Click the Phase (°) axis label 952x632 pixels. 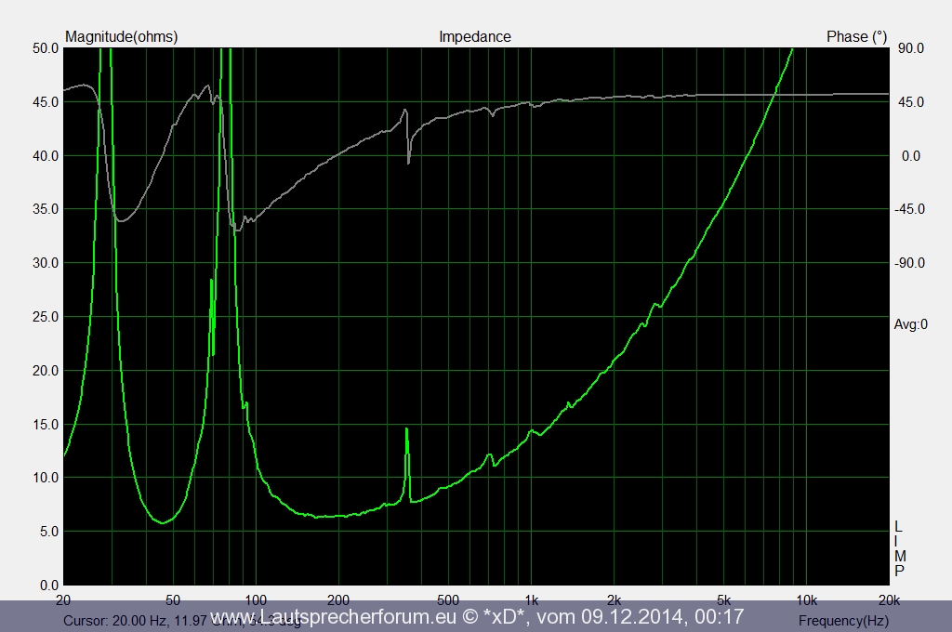(x=856, y=37)
